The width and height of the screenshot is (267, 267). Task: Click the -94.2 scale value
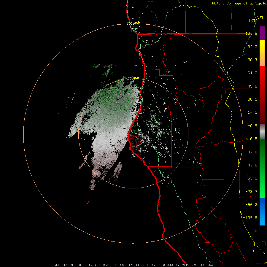coord(251,205)
